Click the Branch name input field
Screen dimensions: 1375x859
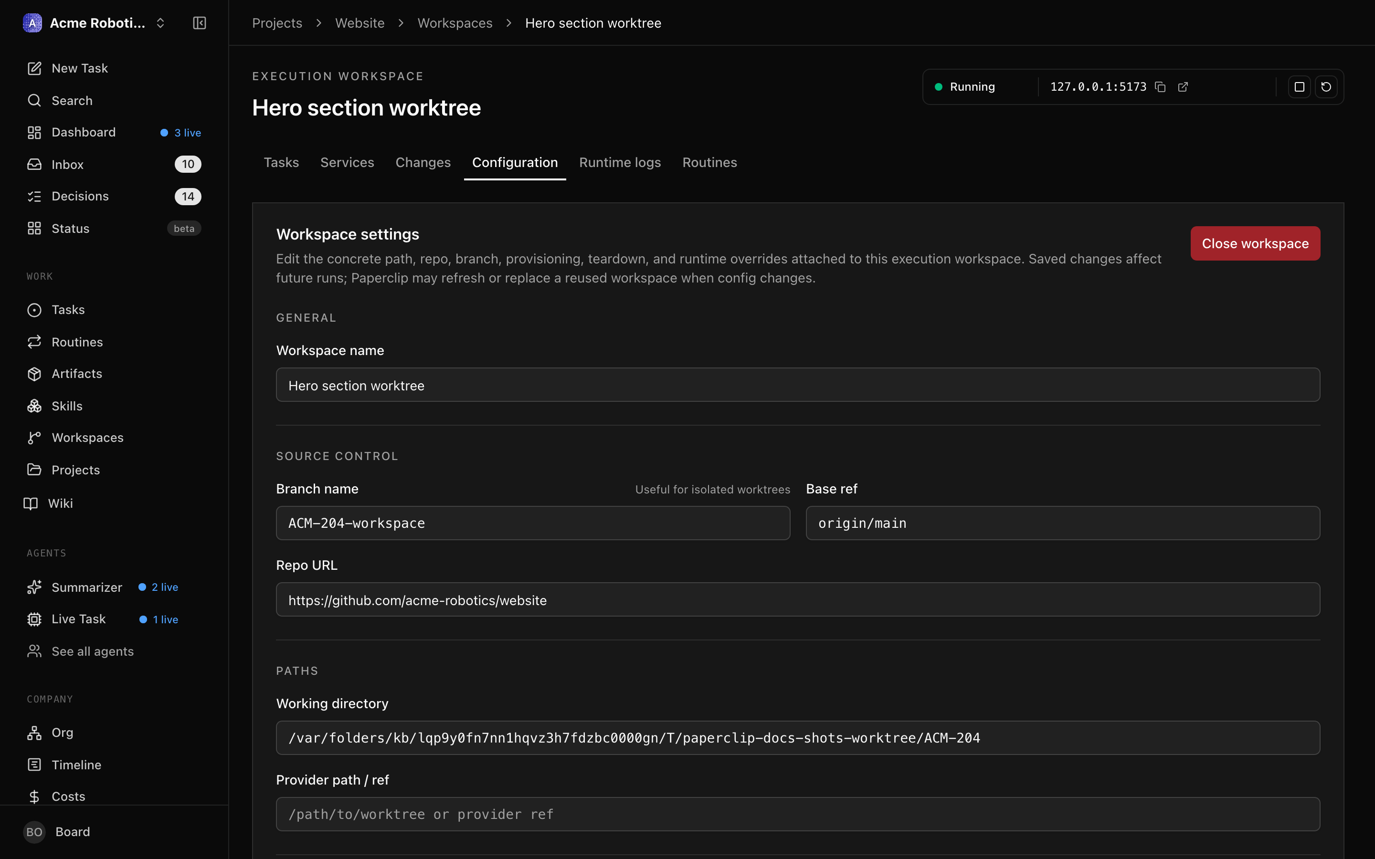[533, 523]
